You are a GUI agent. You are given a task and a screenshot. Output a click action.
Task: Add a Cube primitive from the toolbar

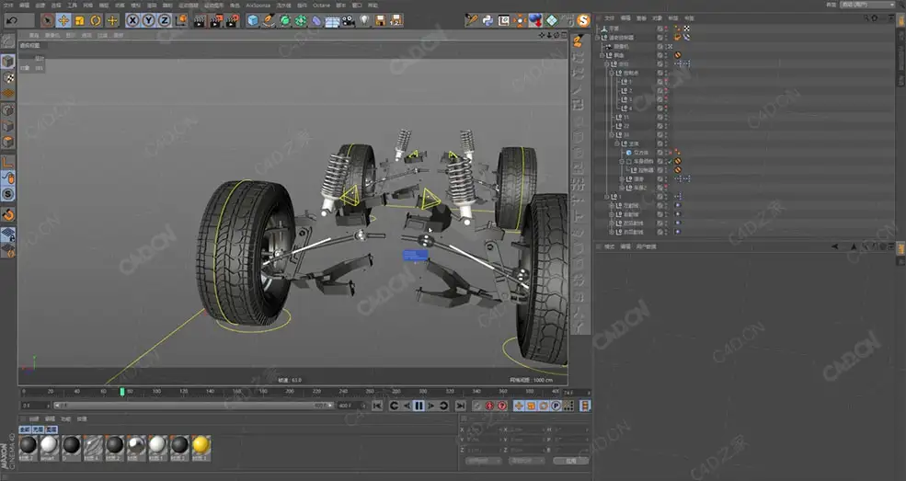pos(253,21)
